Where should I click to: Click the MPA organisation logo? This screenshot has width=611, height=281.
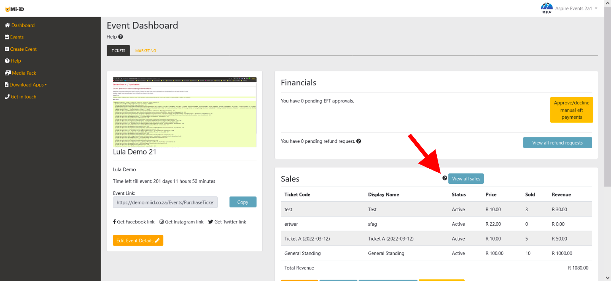tap(547, 8)
